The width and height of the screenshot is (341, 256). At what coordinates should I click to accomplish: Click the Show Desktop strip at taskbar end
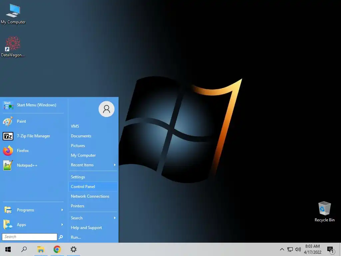(340, 249)
